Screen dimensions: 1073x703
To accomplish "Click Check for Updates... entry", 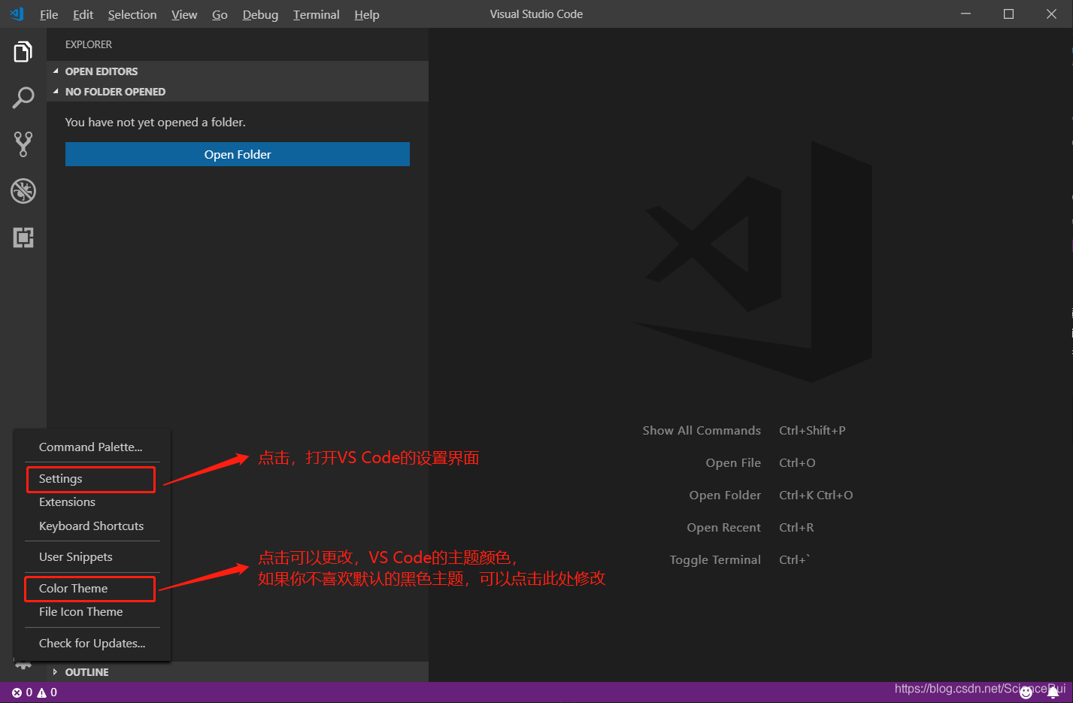I will (x=92, y=644).
